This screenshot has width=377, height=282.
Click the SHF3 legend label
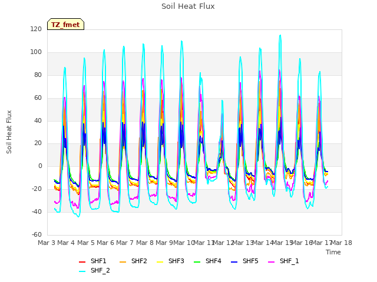click(176, 261)
